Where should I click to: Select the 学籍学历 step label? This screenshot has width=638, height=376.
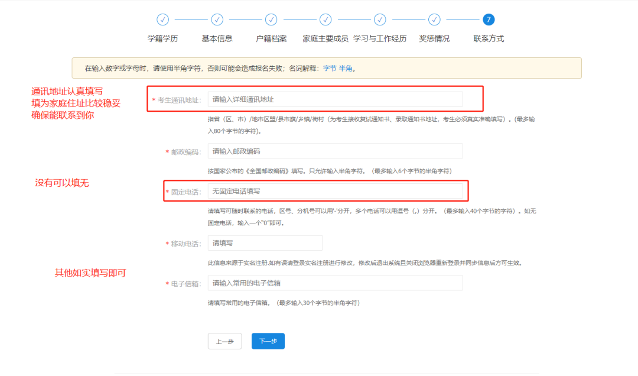[x=163, y=38]
